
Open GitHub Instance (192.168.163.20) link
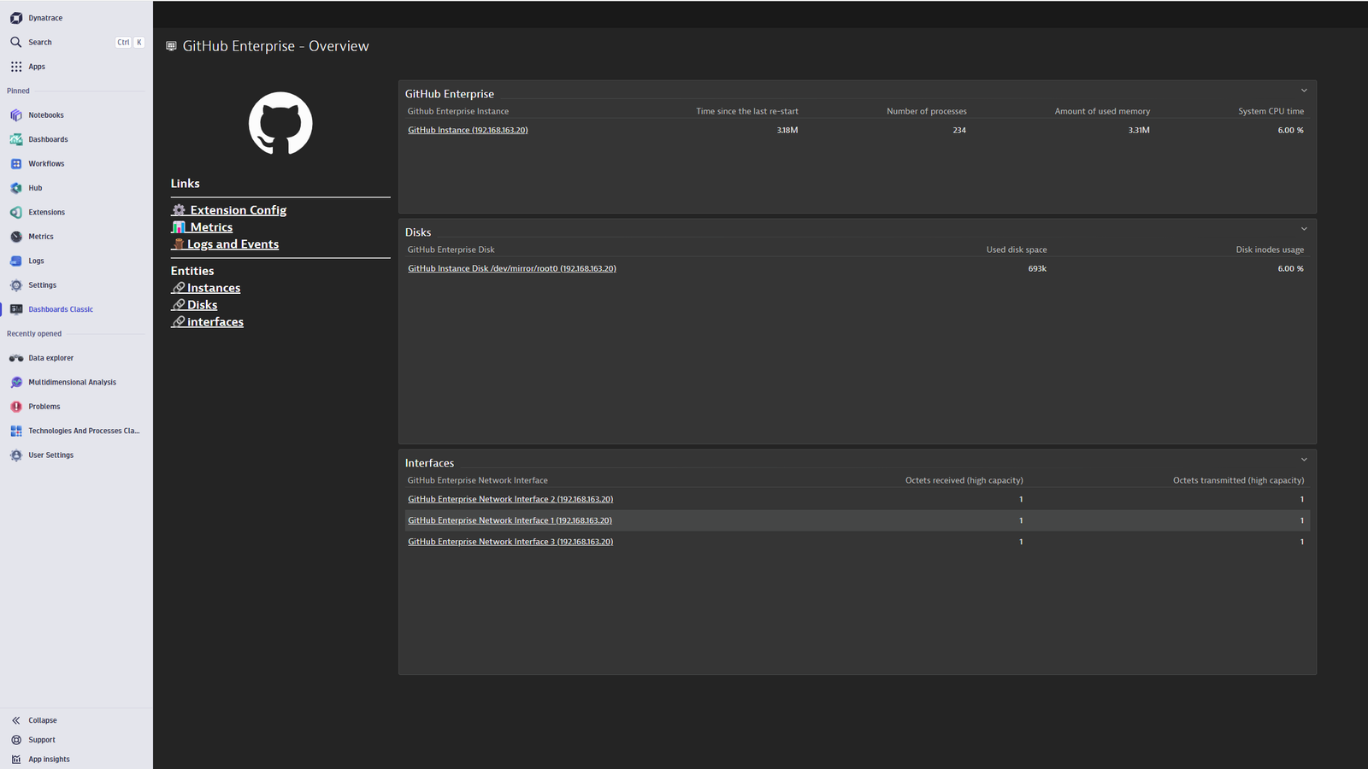[468, 130]
